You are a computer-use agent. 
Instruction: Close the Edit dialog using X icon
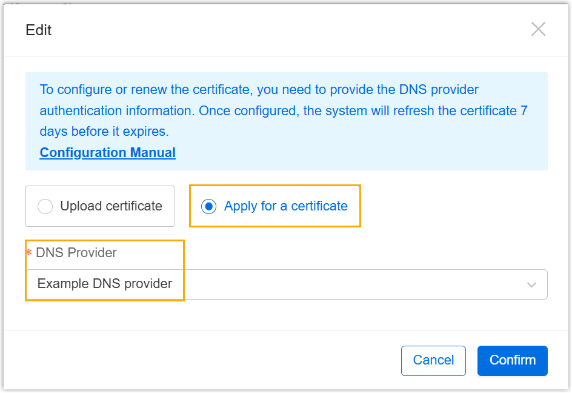(538, 29)
